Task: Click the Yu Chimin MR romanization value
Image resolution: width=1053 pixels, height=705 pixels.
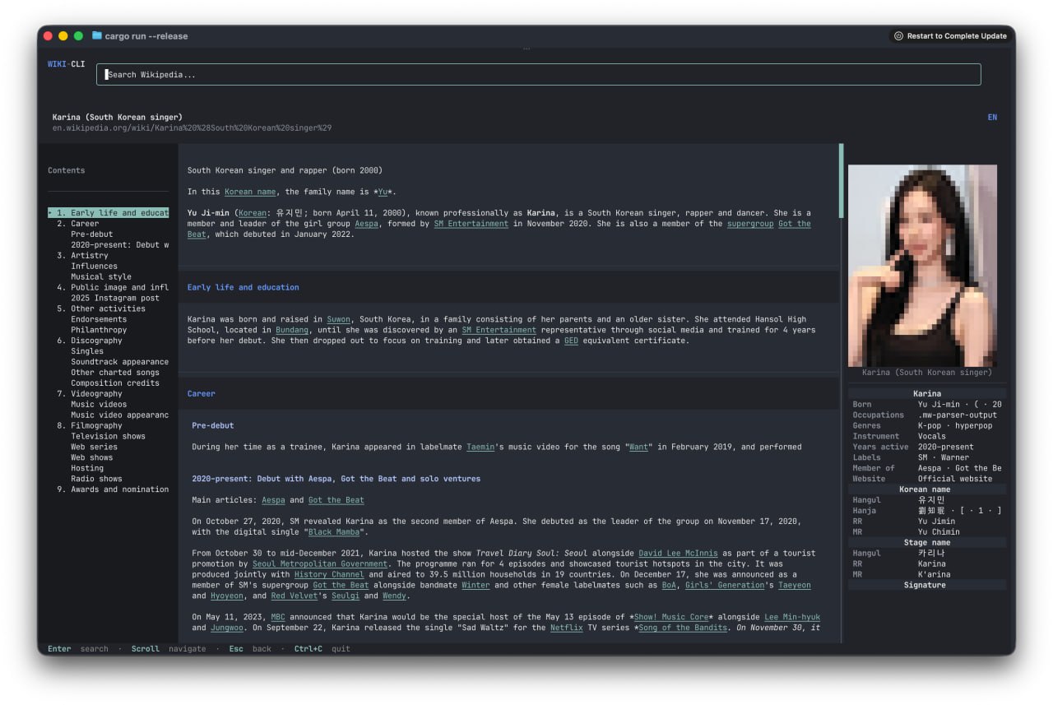Action: (939, 532)
